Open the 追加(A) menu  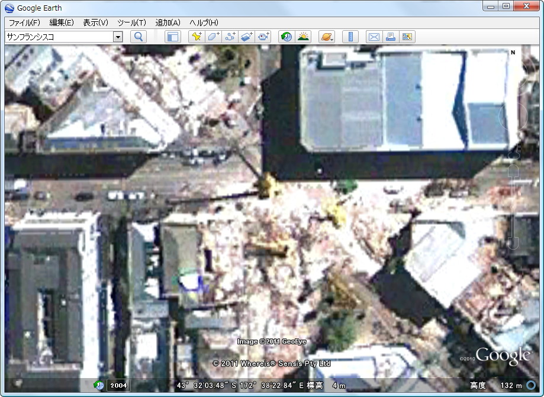(168, 23)
